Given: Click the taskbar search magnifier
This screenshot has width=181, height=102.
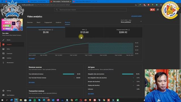Looking at the screenshot, I should click(7, 100).
